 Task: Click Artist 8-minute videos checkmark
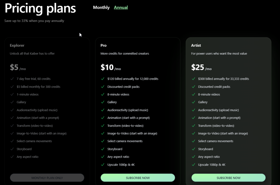[193, 94]
